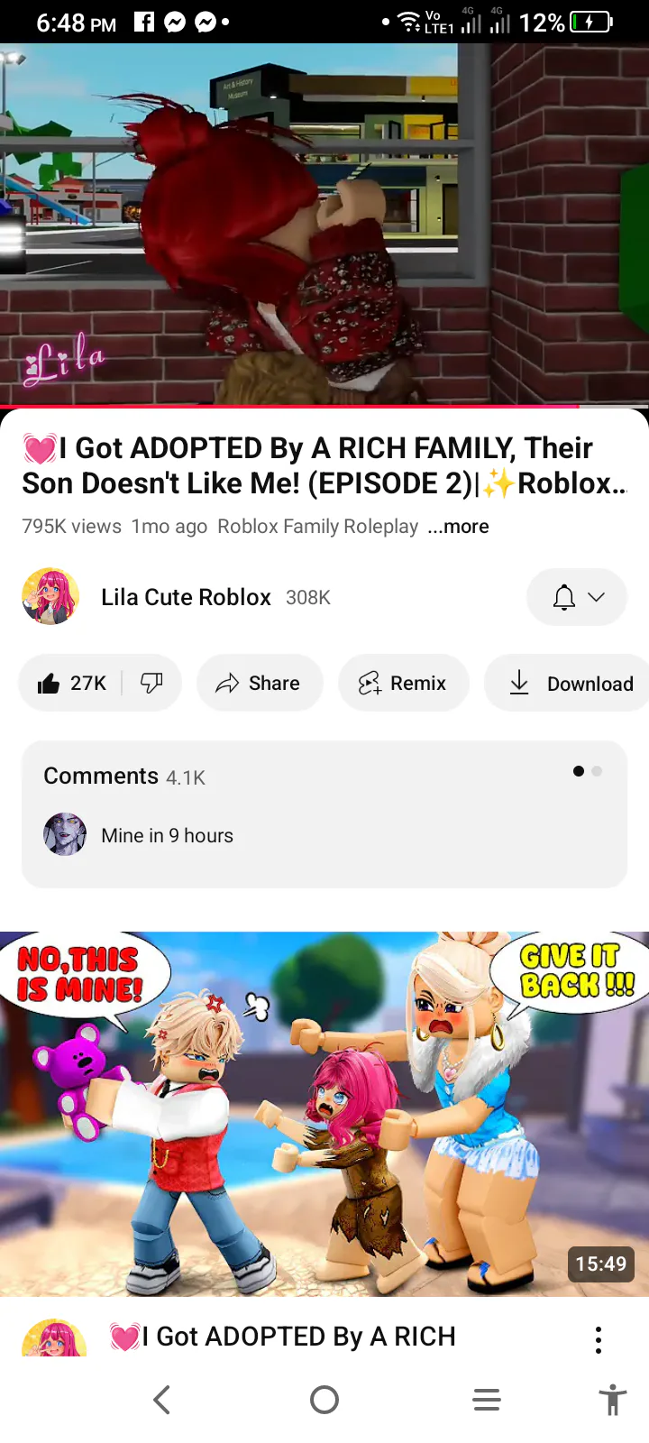Tap the Android home circle button
The image size is (649, 1443).
324,1400
